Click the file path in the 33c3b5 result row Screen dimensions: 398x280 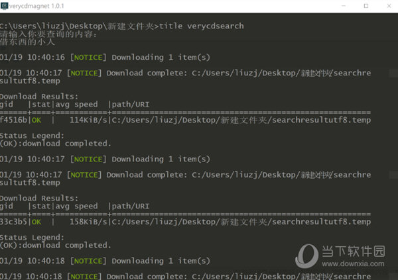coord(241,222)
